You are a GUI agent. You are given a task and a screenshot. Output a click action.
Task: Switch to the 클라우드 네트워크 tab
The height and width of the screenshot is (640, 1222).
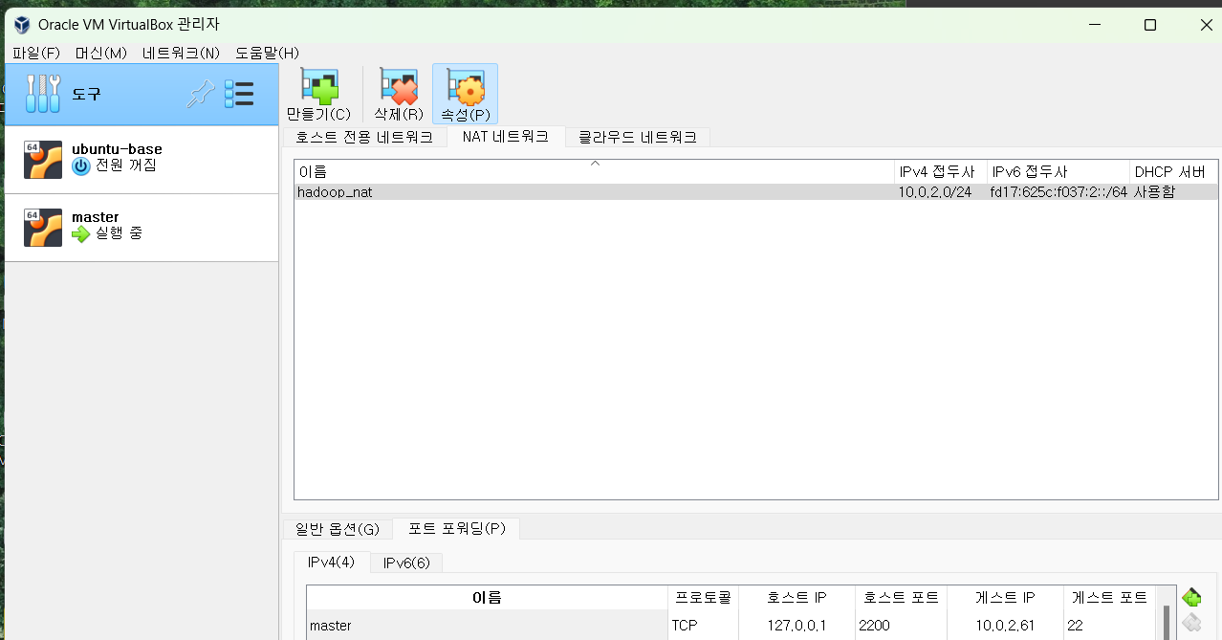[x=638, y=137]
